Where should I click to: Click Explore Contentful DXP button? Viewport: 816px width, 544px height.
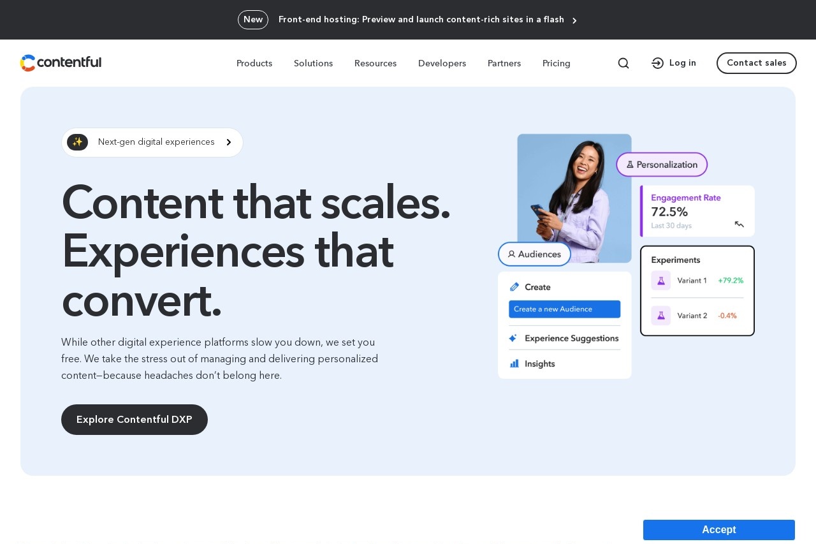click(x=135, y=420)
